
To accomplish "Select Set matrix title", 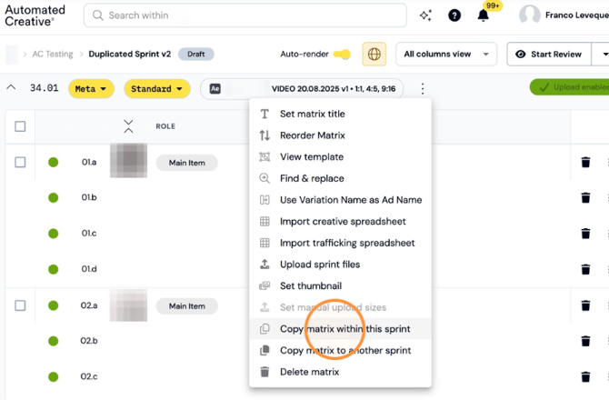I will (x=340, y=114).
